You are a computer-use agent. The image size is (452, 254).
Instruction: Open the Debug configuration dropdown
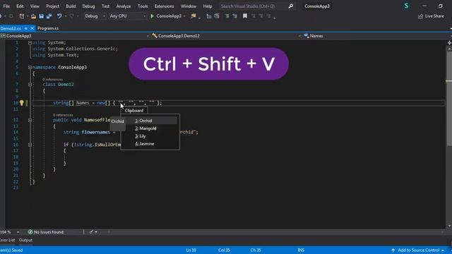pyautogui.click(x=95, y=16)
